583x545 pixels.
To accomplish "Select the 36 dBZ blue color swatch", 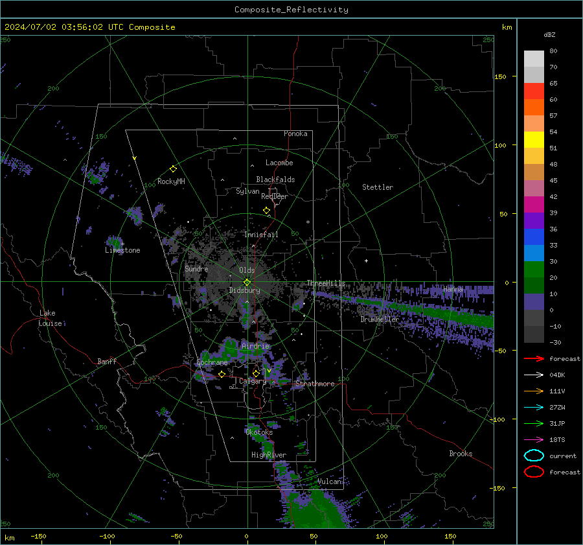I will click(x=534, y=237).
